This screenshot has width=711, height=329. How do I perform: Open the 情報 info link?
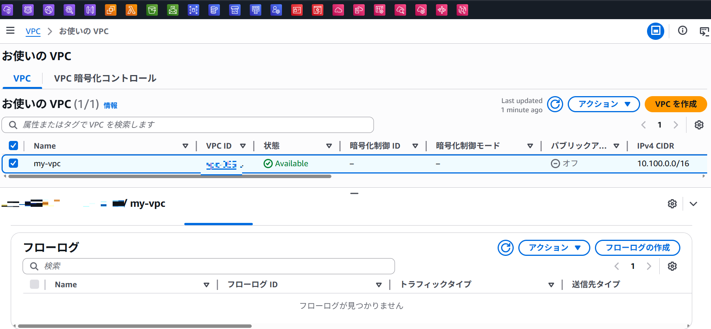tap(110, 105)
